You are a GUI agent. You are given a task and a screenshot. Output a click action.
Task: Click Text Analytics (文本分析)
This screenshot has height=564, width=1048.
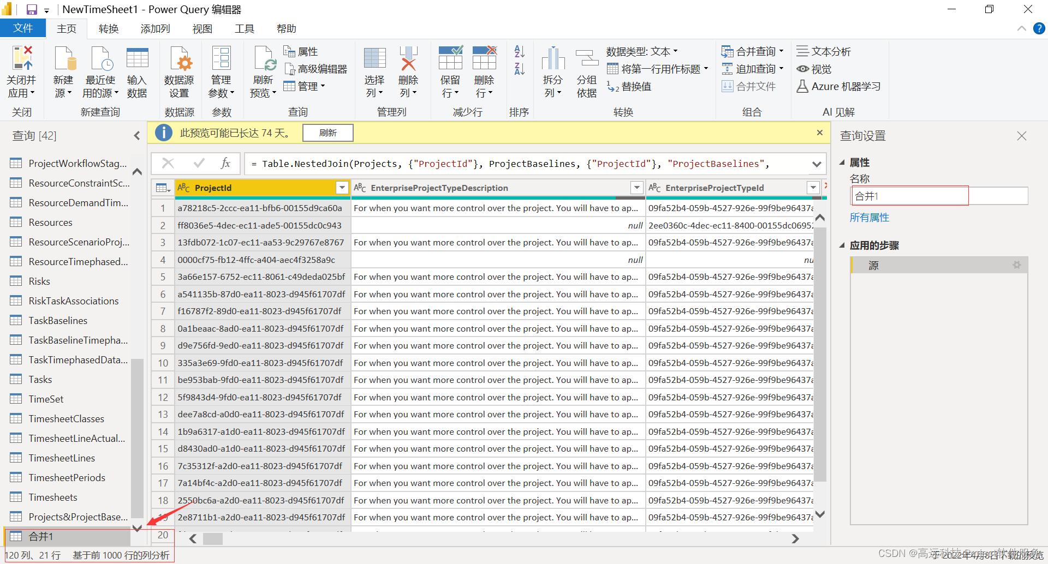click(823, 51)
